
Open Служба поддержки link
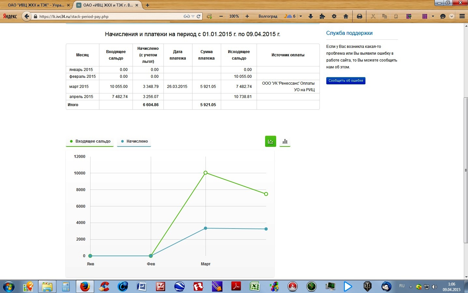point(349,33)
